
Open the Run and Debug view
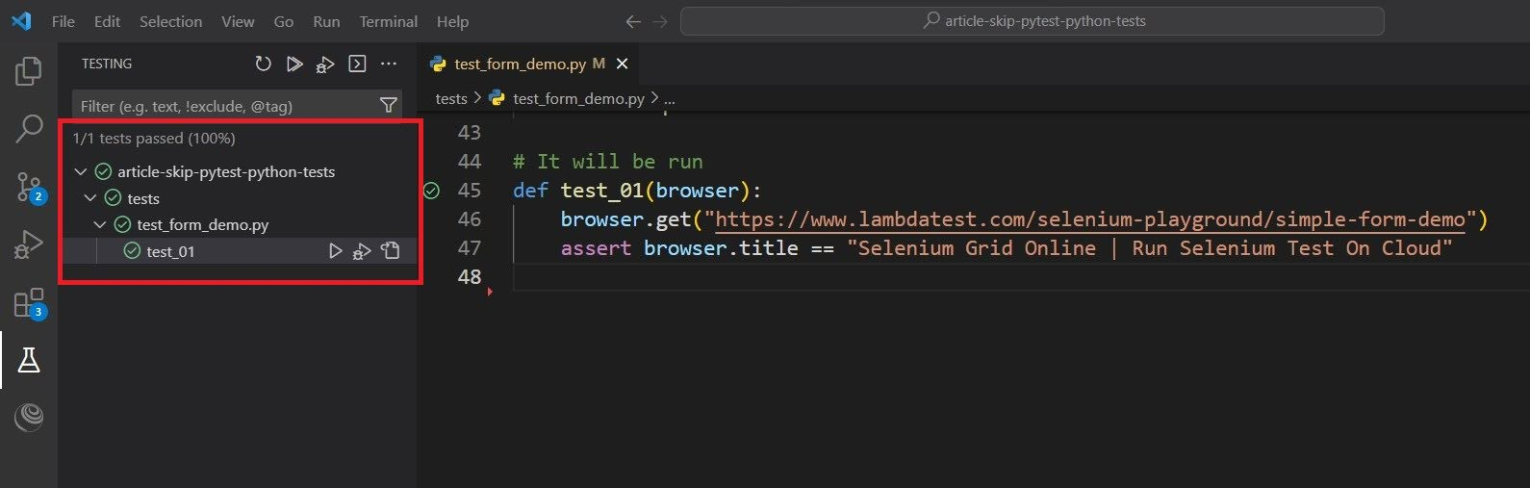tap(29, 244)
